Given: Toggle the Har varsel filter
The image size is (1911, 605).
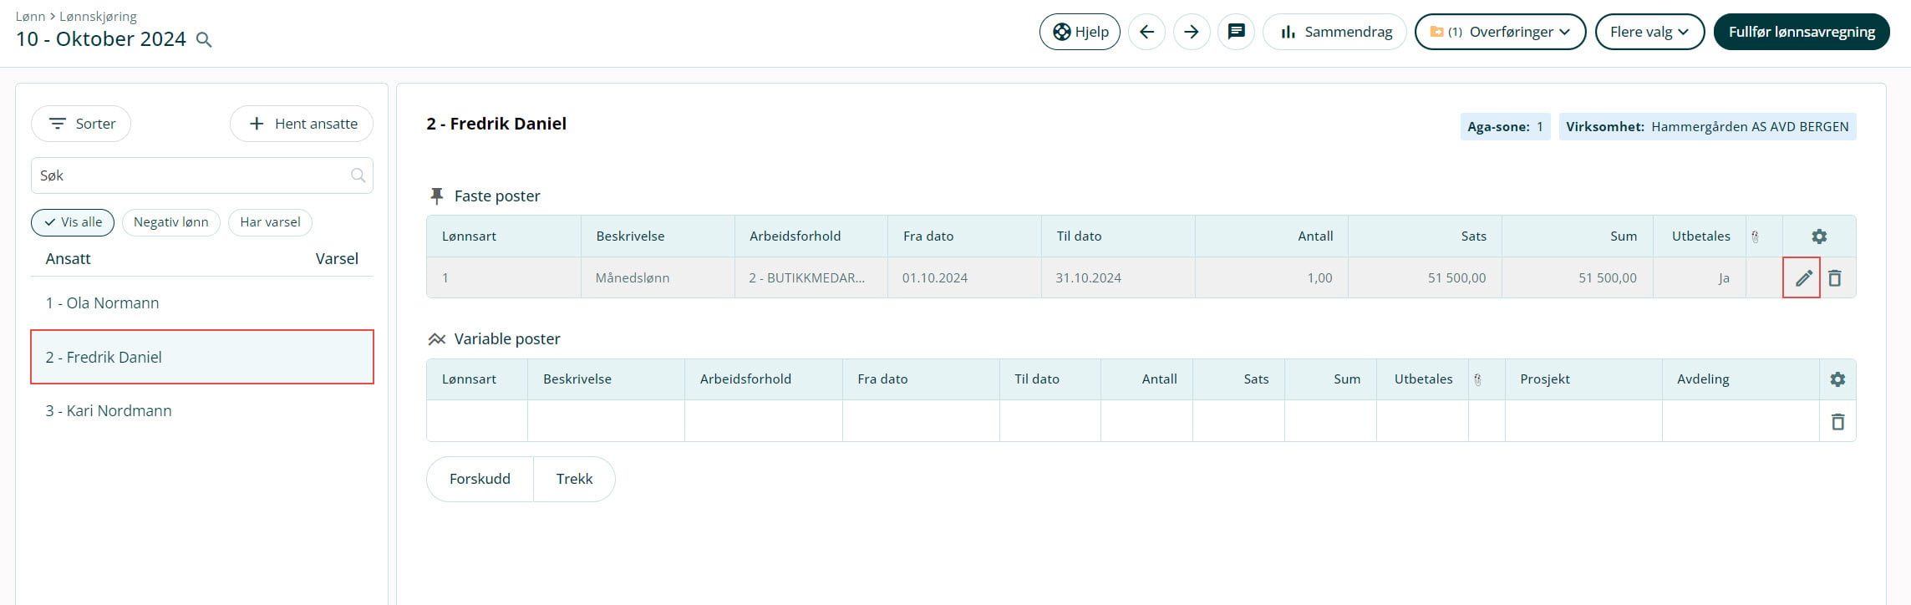Looking at the screenshot, I should (x=270, y=222).
